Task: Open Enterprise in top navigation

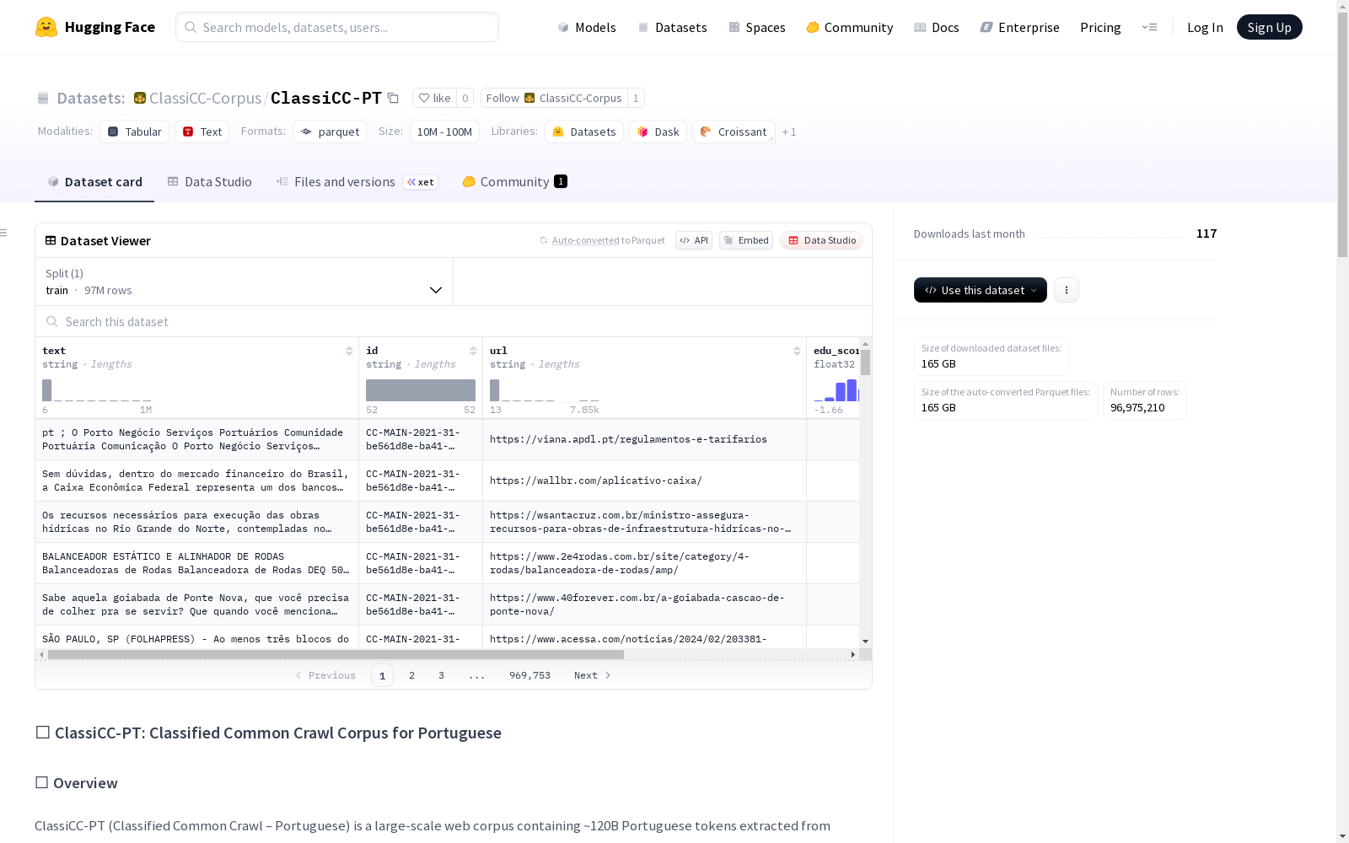Action: click(x=1020, y=27)
